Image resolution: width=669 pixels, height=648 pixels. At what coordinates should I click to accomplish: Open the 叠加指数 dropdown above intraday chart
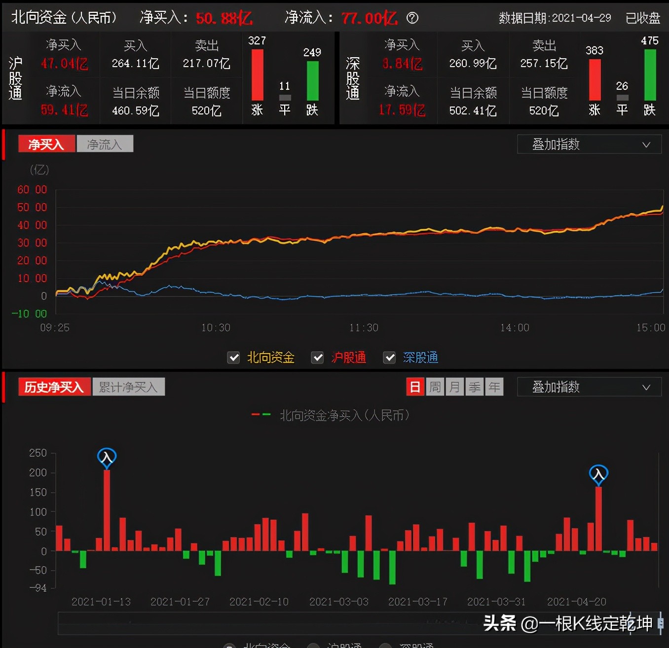pos(589,144)
